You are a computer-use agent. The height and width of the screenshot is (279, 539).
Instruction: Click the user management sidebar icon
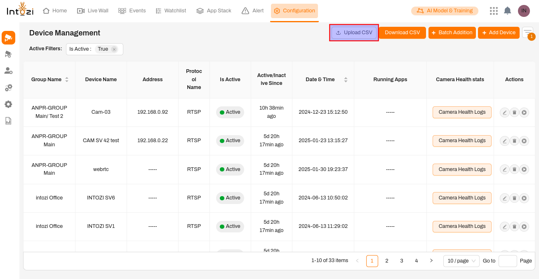pos(8,71)
